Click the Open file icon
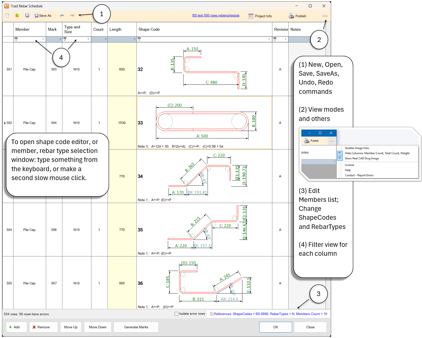Image resolution: width=422 pixels, height=338 pixels. (x=17, y=16)
